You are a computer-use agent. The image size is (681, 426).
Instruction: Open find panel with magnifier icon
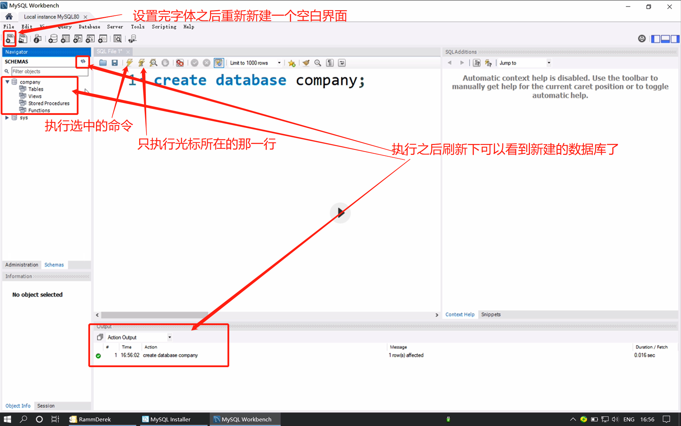318,63
